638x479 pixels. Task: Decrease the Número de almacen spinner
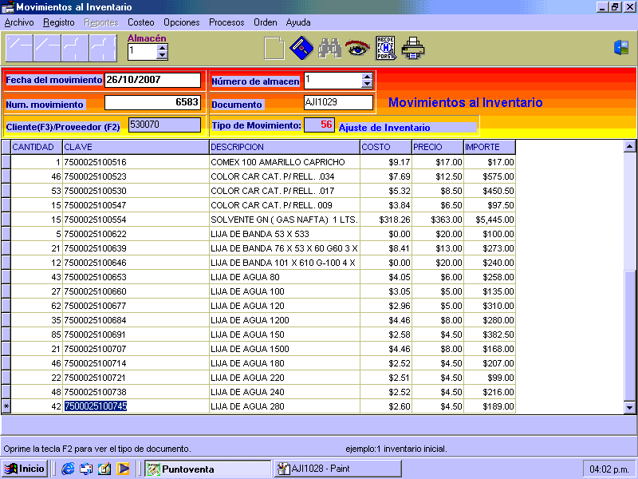coord(367,84)
